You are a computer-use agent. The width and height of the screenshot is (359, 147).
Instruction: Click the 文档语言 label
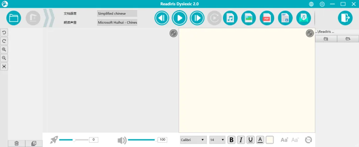pos(70,14)
